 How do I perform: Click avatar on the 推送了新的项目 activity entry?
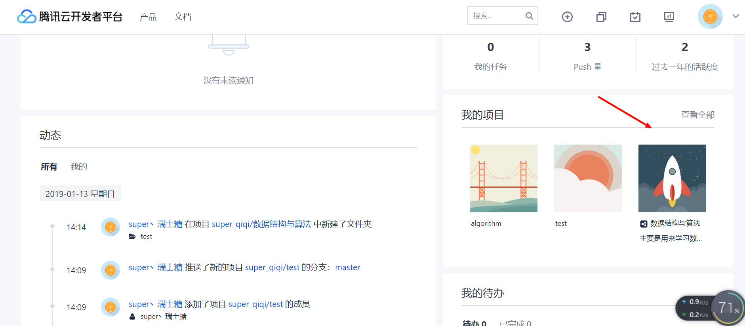[x=111, y=270]
